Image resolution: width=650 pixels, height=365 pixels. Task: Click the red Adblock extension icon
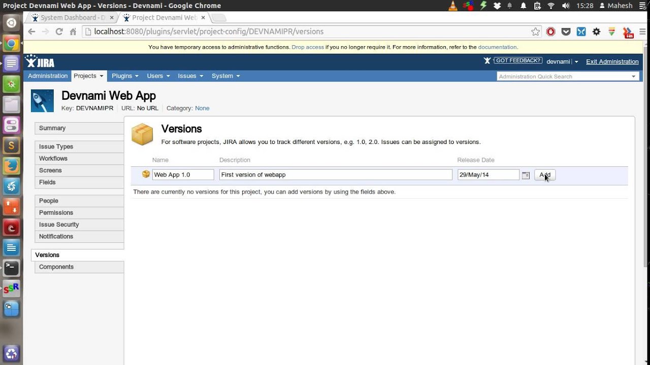click(x=550, y=31)
